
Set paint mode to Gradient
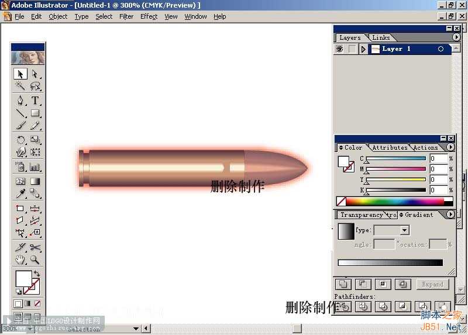click(27, 303)
